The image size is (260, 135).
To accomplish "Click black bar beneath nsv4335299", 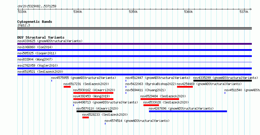I will [x=223, y=81].
